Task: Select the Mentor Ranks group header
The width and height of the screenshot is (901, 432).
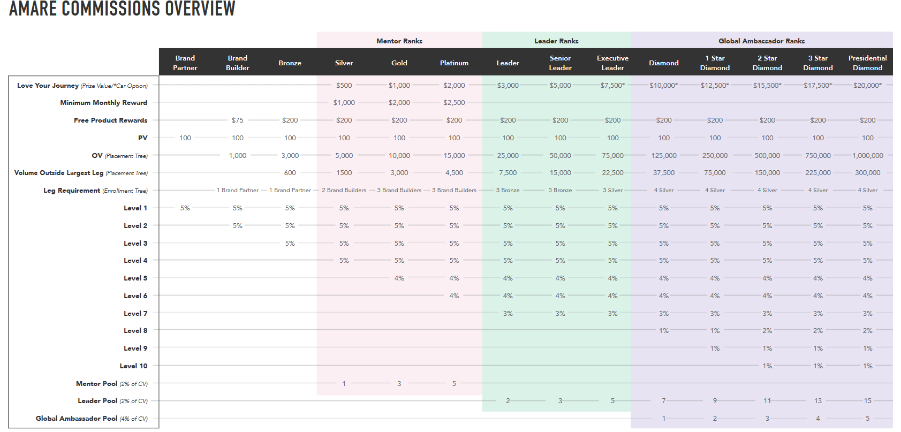Action: pyautogui.click(x=399, y=41)
